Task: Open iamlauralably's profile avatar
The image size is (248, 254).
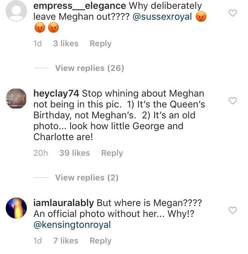Action: pos(17,208)
